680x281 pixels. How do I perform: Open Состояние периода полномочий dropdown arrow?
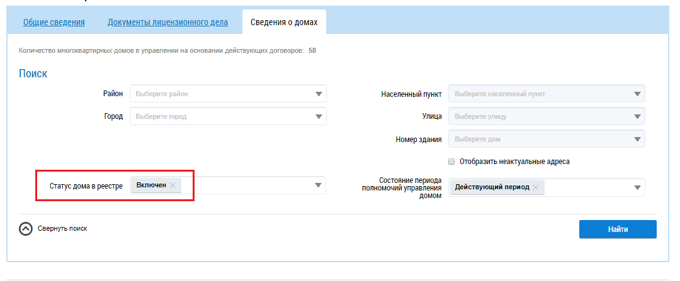(637, 187)
